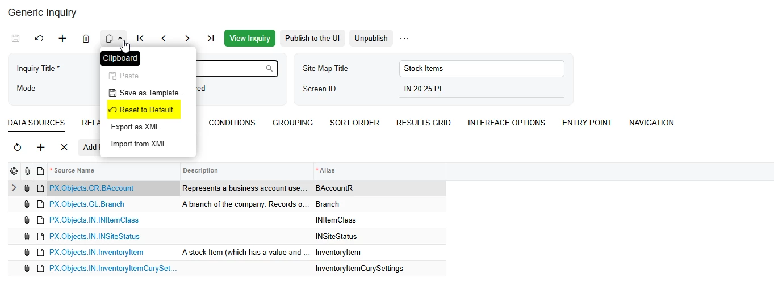
Task: Select the BAccountR alias cell
Action: 380,188
